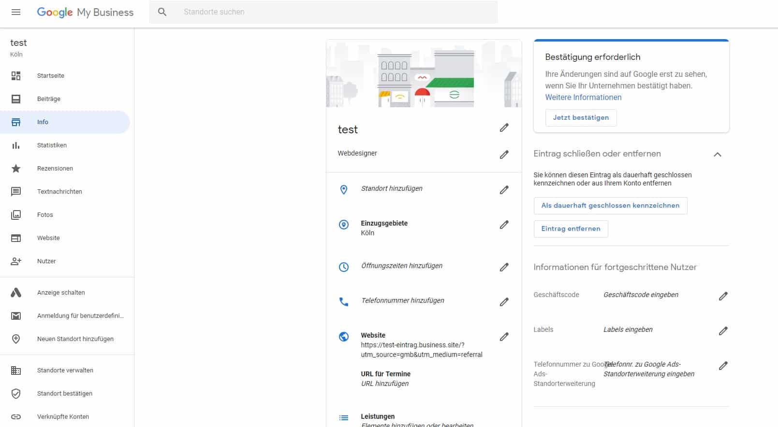Image resolution: width=778 pixels, height=427 pixels.
Task: Edit the Einzugsgebiete Köln entry
Action: (504, 225)
